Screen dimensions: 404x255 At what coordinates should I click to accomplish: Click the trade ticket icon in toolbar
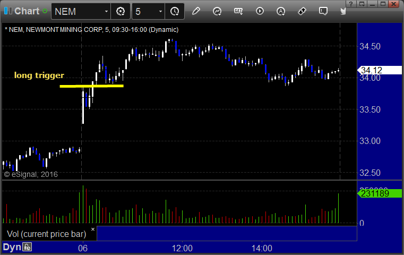pos(302,11)
